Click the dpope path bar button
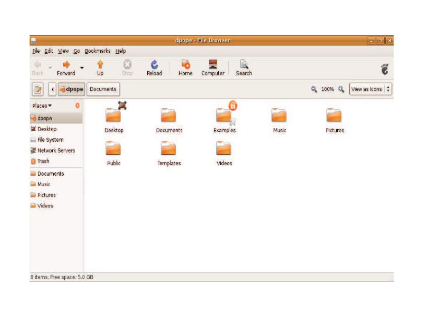The width and height of the screenshot is (438, 311). (71, 89)
